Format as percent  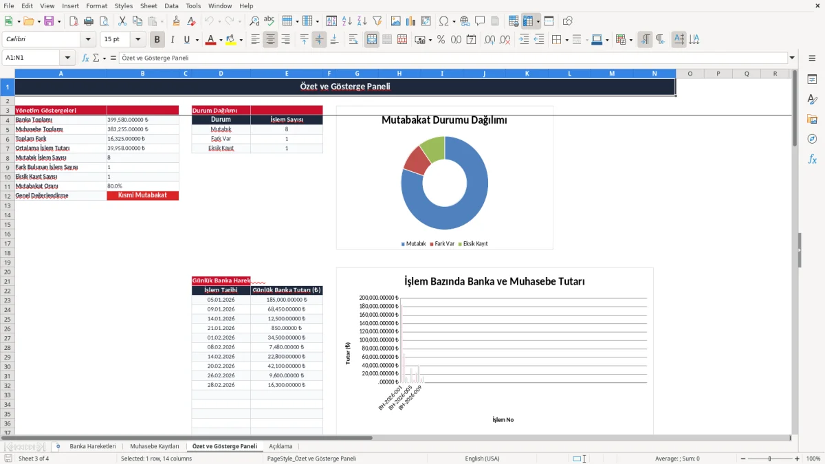tap(441, 40)
